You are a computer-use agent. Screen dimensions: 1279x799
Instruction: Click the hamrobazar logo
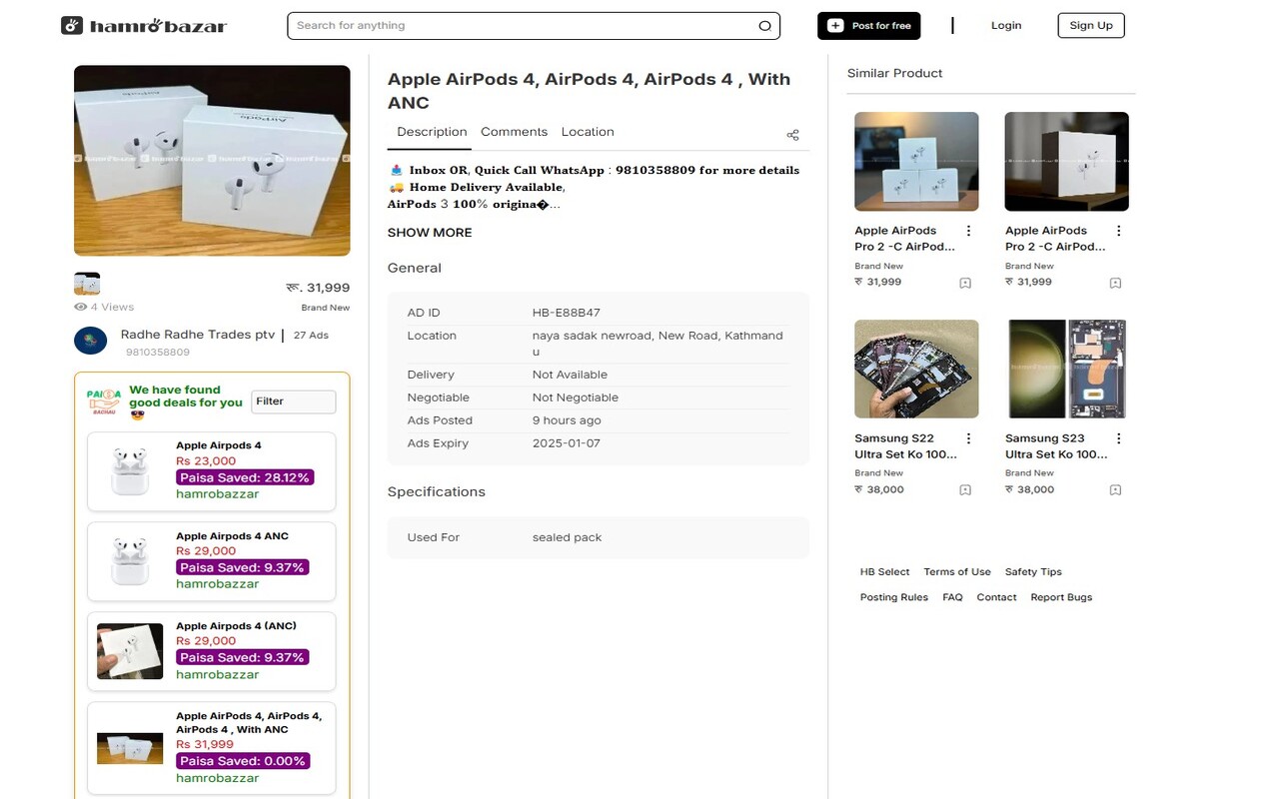point(143,25)
